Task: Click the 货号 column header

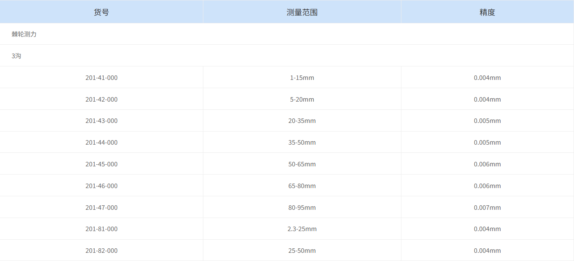Action: [101, 12]
